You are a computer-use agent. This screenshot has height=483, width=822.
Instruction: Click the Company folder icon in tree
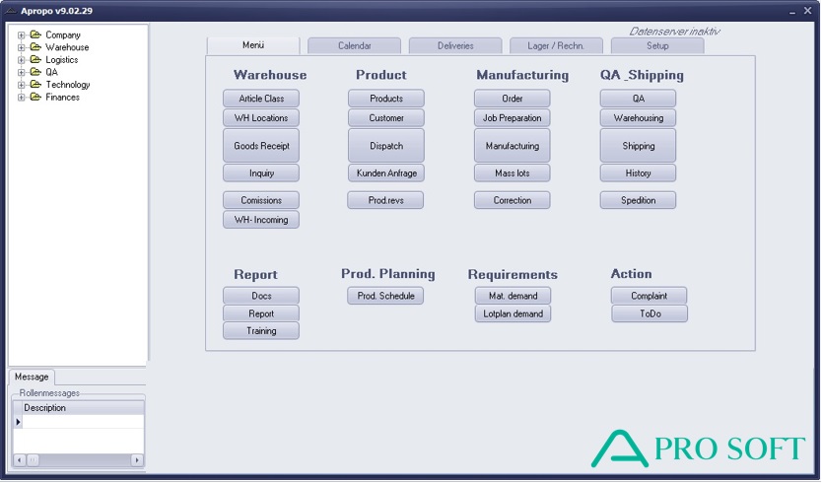click(35, 34)
